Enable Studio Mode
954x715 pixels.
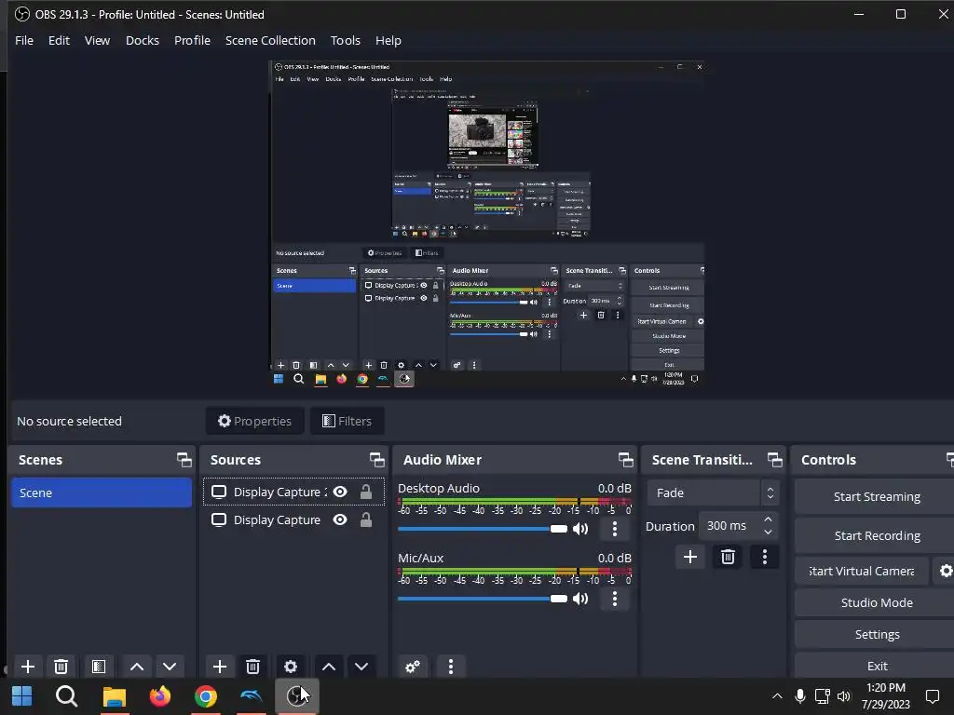876,602
